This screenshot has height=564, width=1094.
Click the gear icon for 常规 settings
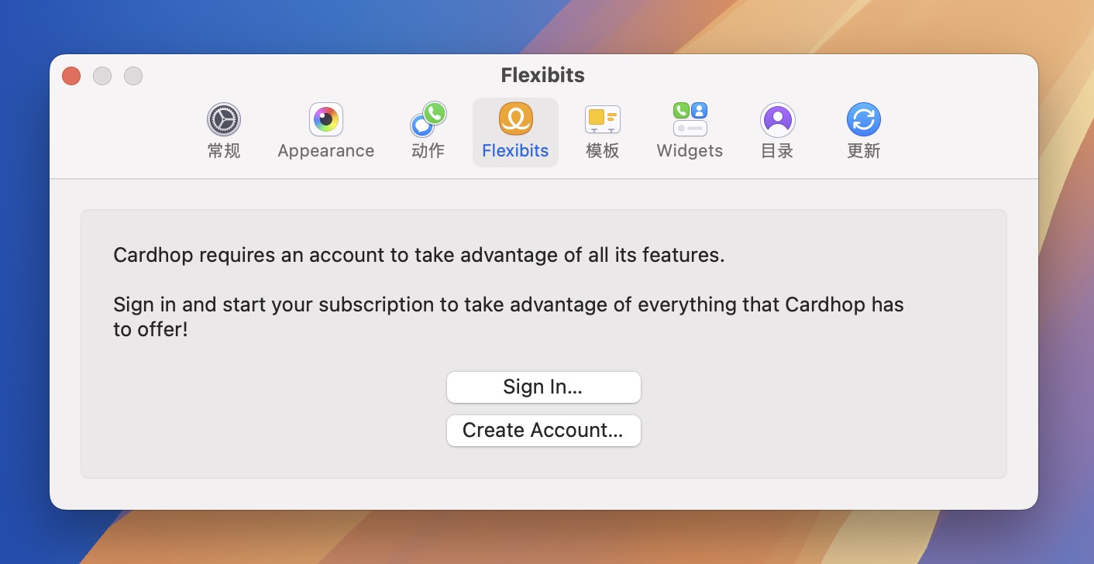(223, 119)
